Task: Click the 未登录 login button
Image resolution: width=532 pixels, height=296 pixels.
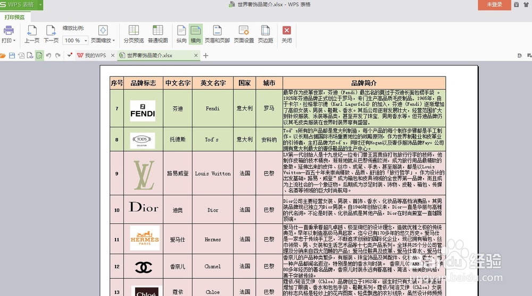Action: pyautogui.click(x=494, y=5)
